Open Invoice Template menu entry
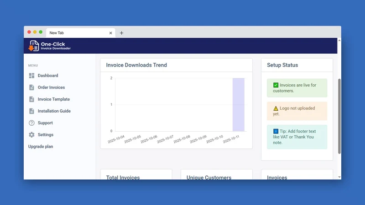 (54, 99)
